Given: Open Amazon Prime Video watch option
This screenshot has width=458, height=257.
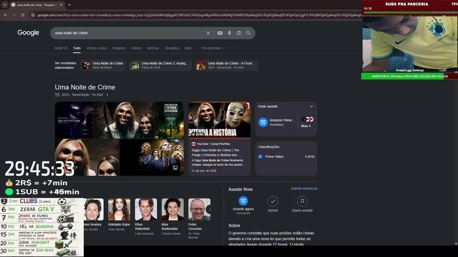Looking at the screenshot, I should pyautogui.click(x=277, y=122).
